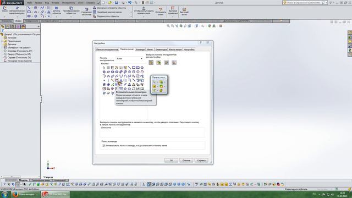
Task: Expand the dropdown under Отобразить/Скрыть взаимосвязи
Action: (144, 16)
